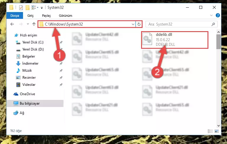
Task: Select the ddelib.dll file
Action: pyautogui.click(x=175, y=40)
